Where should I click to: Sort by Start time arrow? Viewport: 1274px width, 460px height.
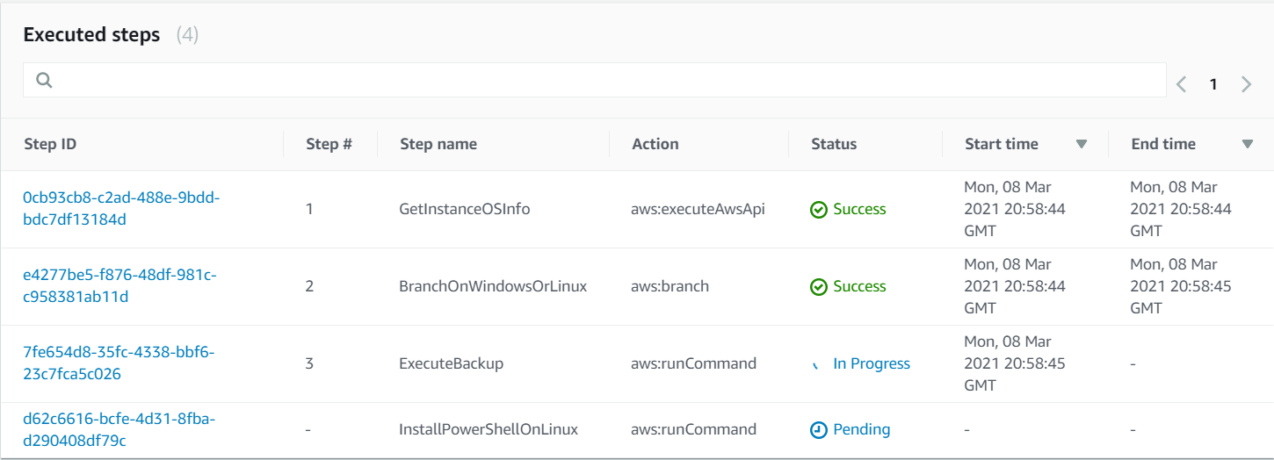pos(1082,144)
